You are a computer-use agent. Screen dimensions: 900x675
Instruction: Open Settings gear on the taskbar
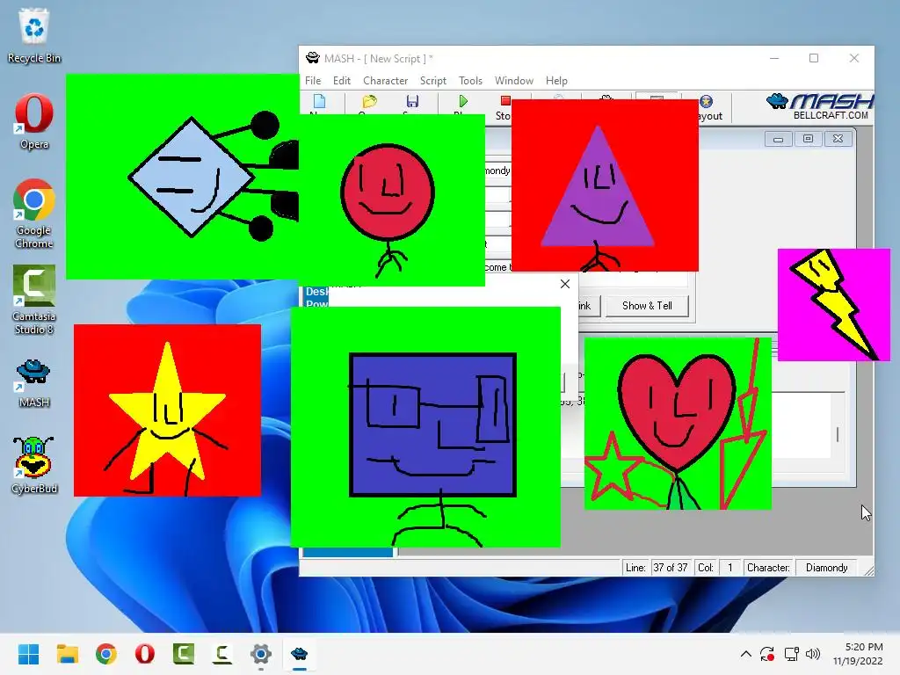point(260,654)
